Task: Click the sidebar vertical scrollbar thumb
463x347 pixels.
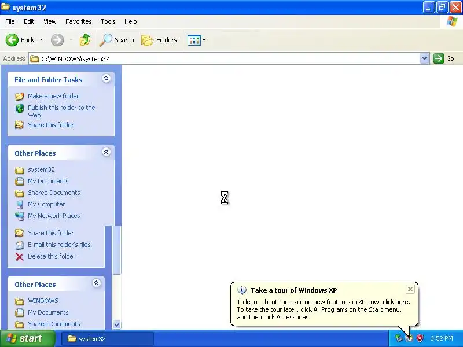Action: 117,250
